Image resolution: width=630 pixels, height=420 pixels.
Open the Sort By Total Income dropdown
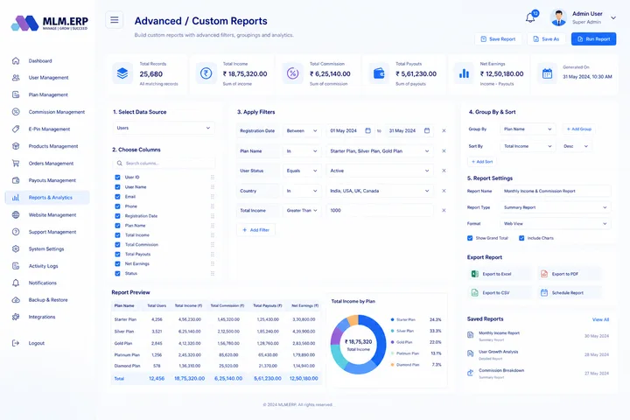coord(528,146)
